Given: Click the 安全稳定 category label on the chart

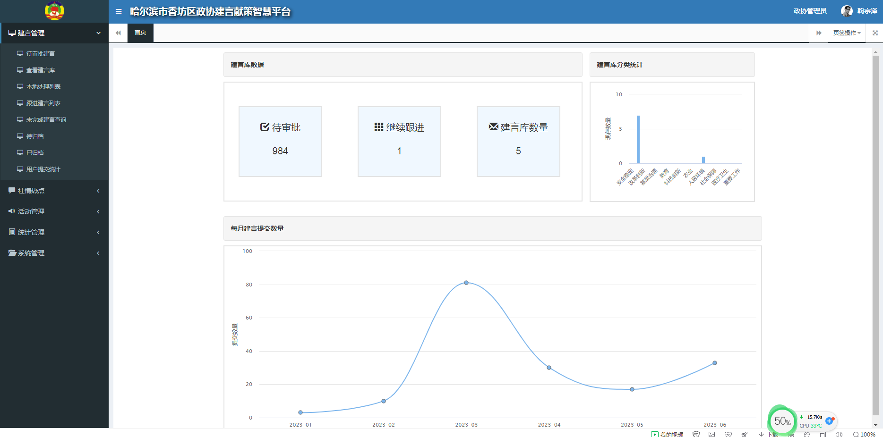Looking at the screenshot, I should (x=625, y=176).
